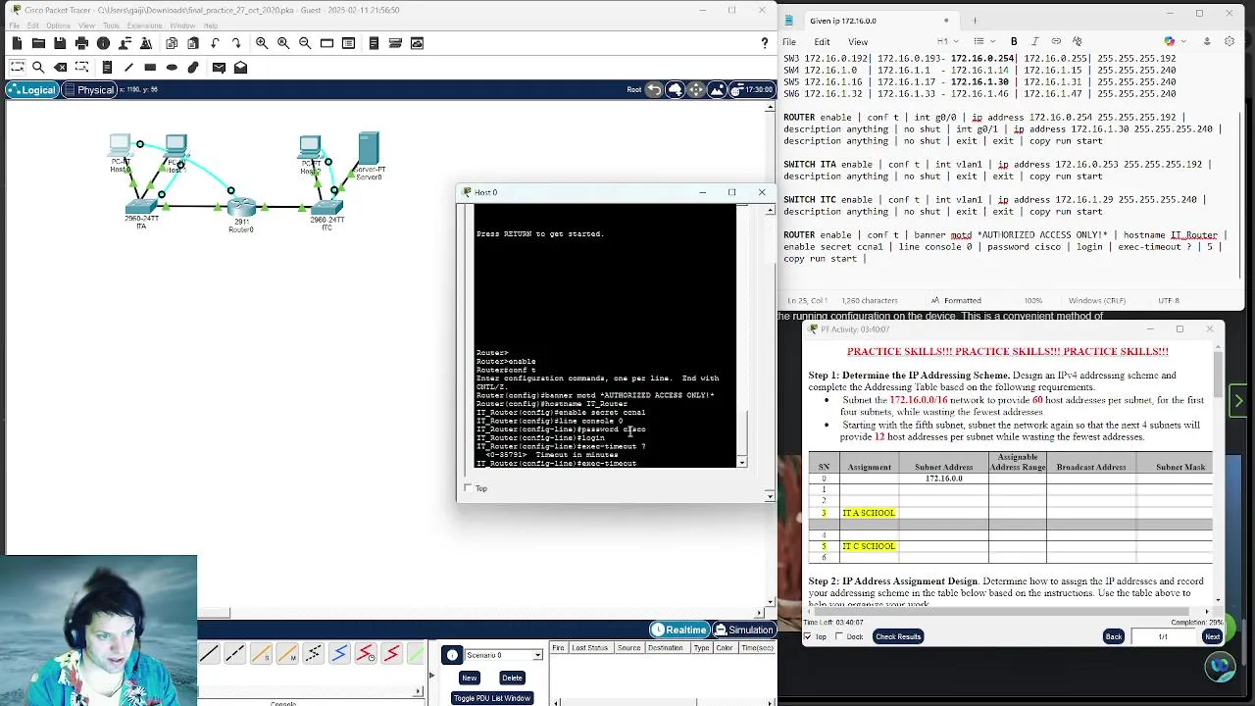1255x706 pixels.
Task: Click the Save disk icon in Packet Tracer toolbar
Action: (x=60, y=43)
